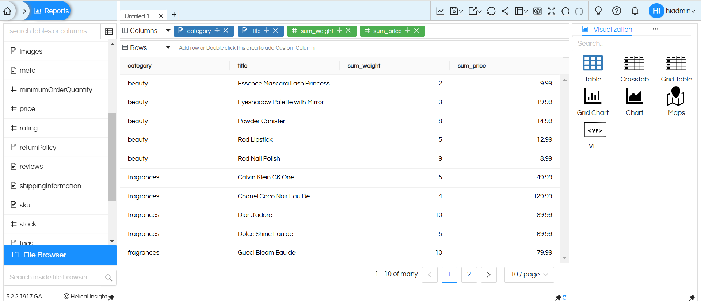Undo the last action
701x302 pixels.
[565, 11]
